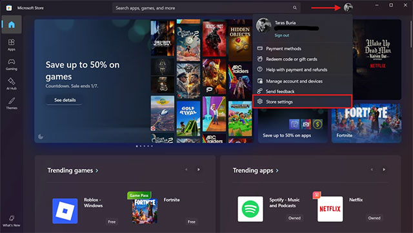The height and width of the screenshot is (233, 413).
Task: Open the Fortnite promo card
Action: [367, 123]
